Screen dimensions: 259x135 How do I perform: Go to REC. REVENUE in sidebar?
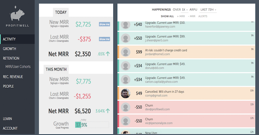[x=13, y=77]
